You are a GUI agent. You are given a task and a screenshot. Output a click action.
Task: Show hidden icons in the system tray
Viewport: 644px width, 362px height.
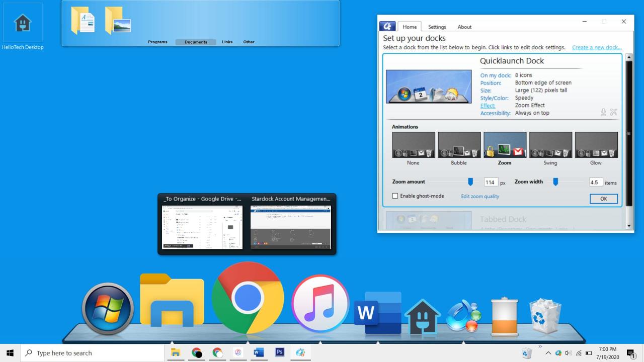click(548, 352)
